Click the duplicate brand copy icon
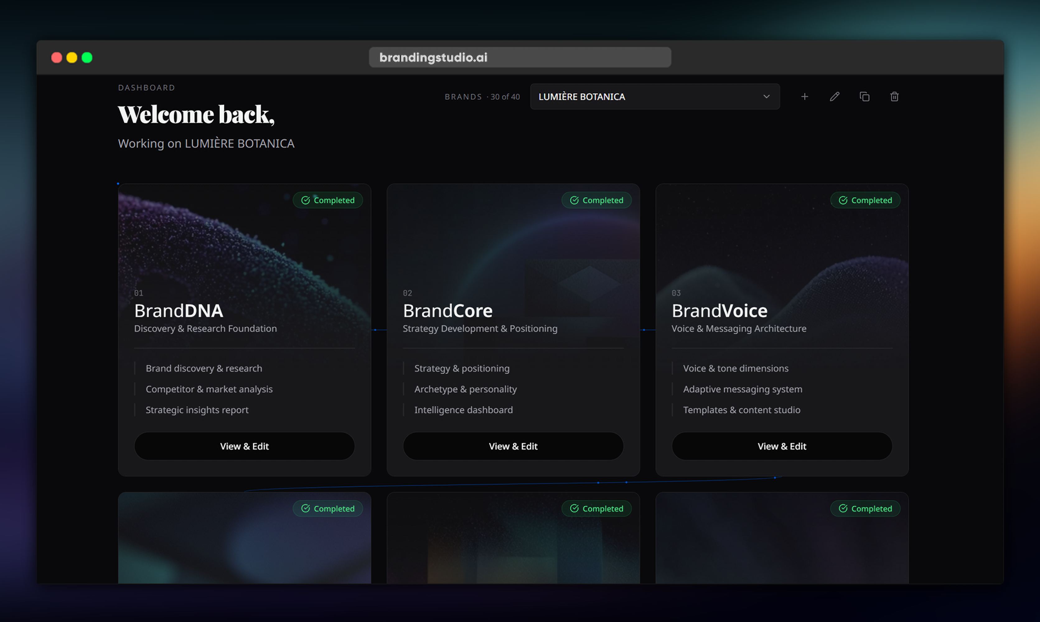1040x622 pixels. coord(864,97)
